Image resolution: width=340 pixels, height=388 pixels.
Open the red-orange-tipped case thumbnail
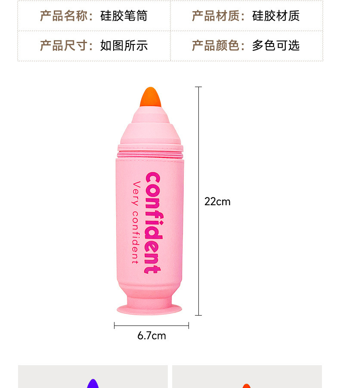pos(247,377)
